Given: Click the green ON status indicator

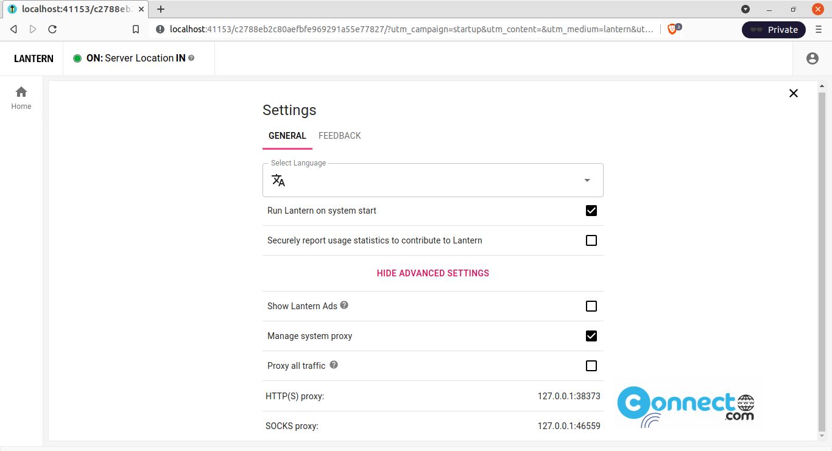Looking at the screenshot, I should [x=77, y=58].
